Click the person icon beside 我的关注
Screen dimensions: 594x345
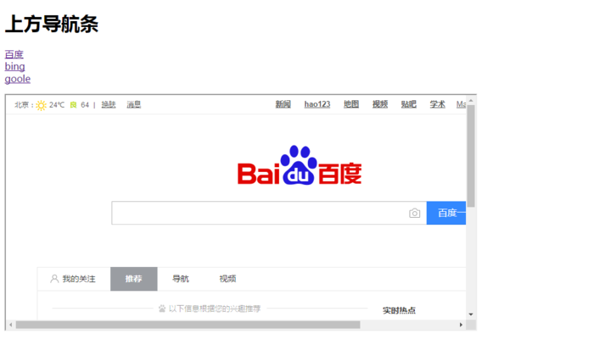[54, 279]
